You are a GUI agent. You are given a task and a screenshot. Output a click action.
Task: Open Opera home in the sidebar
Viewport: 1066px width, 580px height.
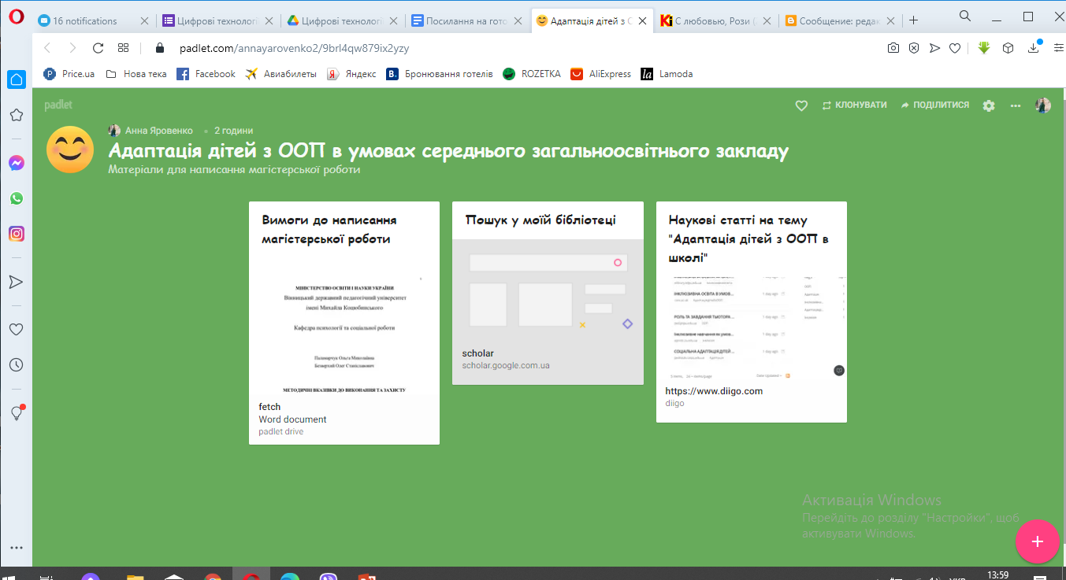coord(16,79)
